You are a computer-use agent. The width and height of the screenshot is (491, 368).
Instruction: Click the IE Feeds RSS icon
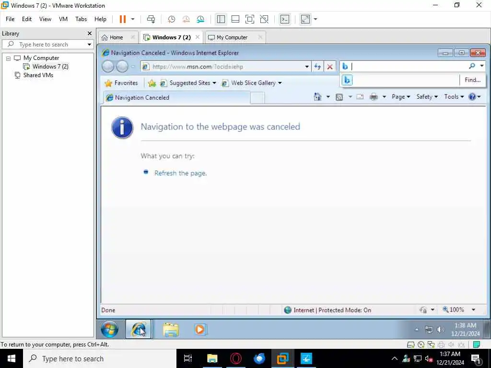coord(339,97)
